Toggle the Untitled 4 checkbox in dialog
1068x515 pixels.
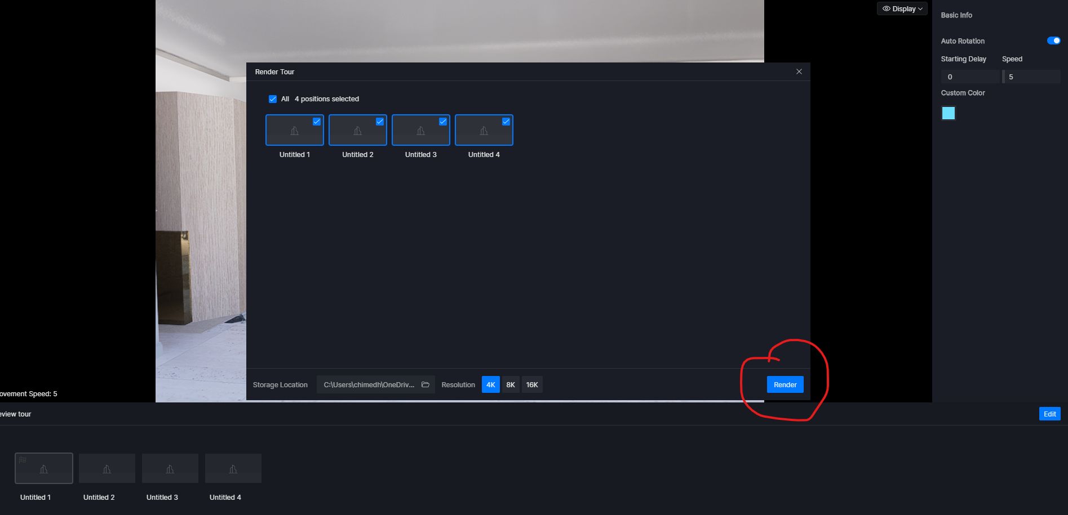point(506,122)
